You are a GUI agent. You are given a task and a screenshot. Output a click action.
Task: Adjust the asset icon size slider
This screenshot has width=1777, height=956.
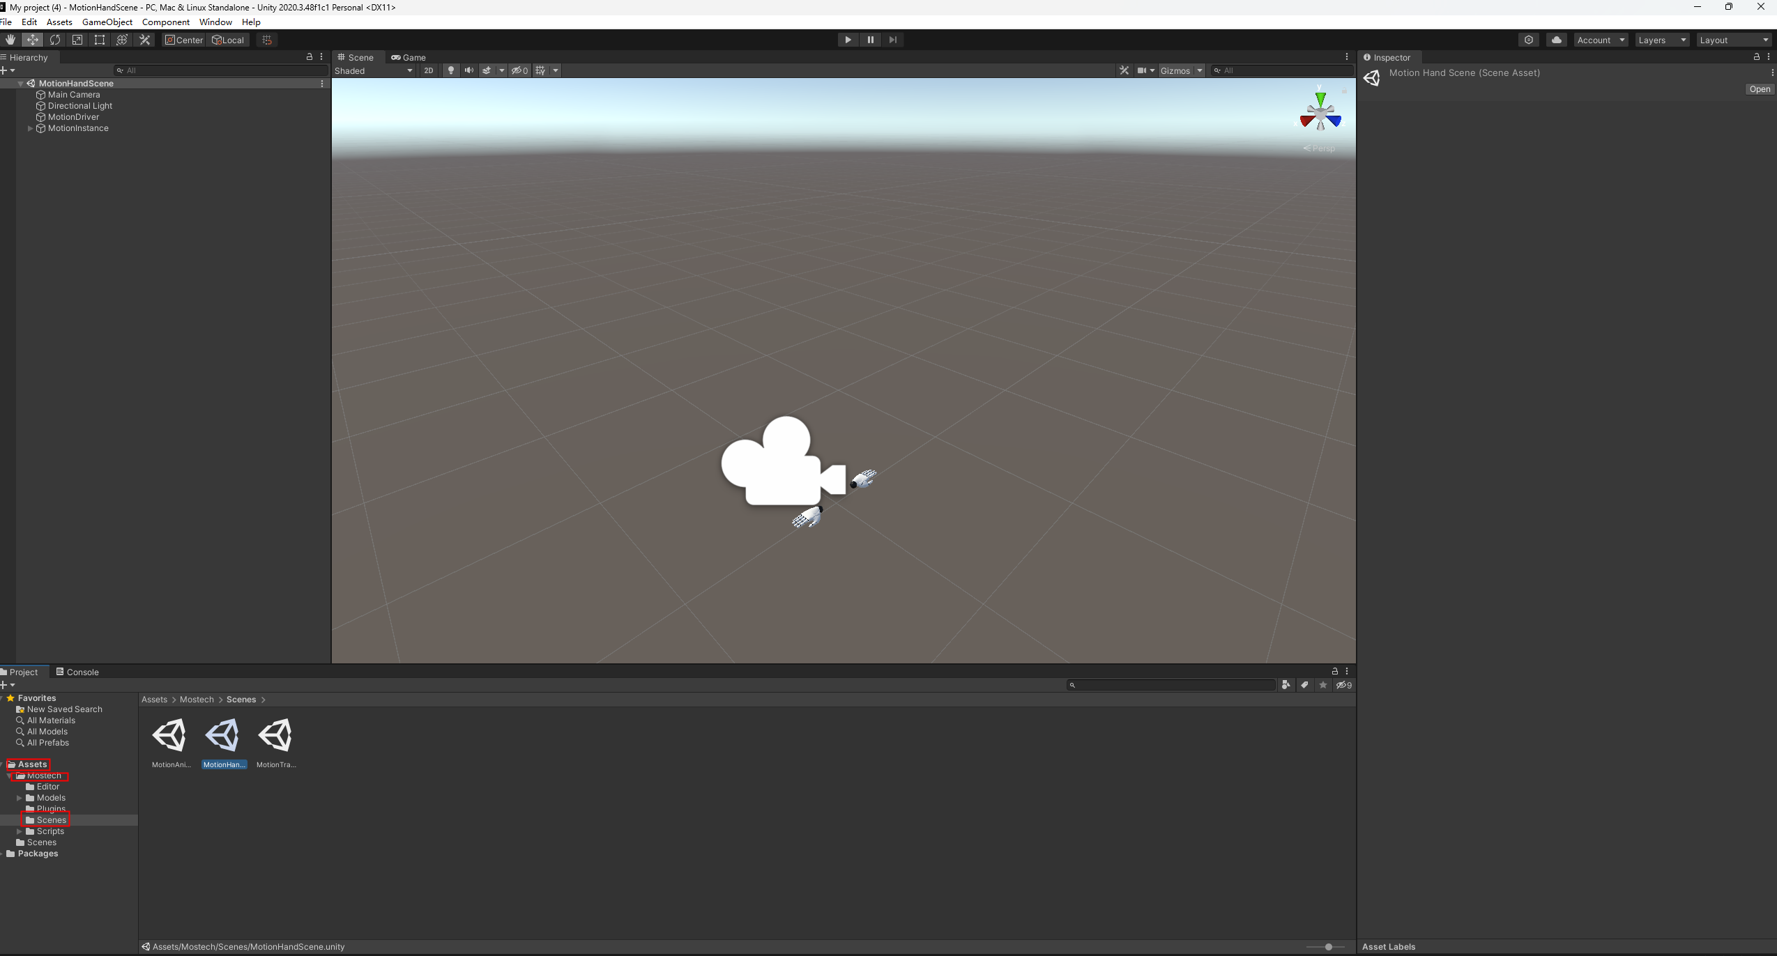(1328, 947)
